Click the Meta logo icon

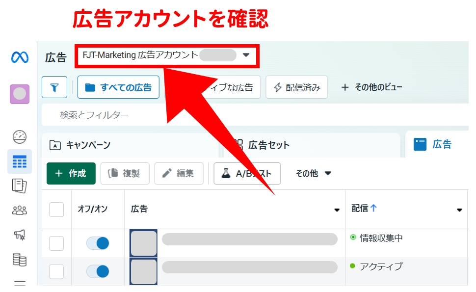click(20, 57)
